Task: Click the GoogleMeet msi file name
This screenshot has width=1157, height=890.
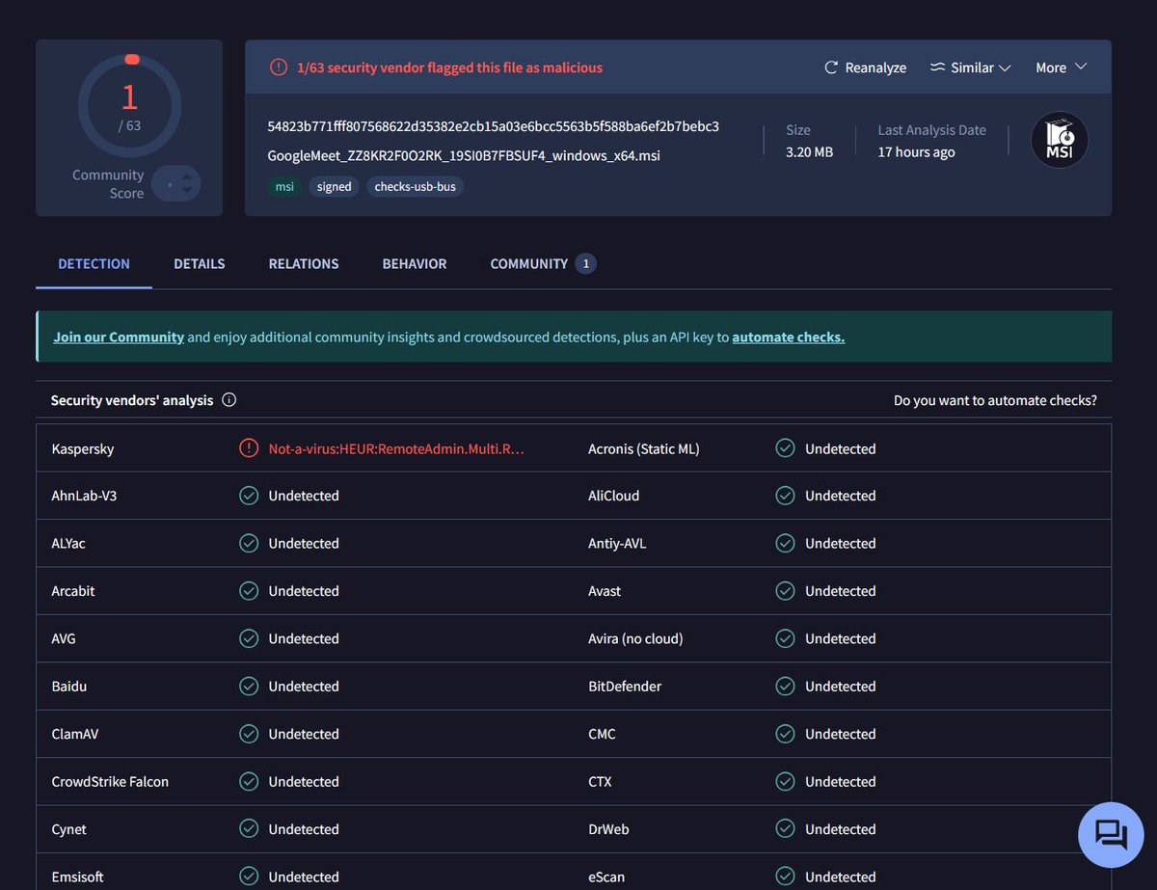Action: coord(464,155)
